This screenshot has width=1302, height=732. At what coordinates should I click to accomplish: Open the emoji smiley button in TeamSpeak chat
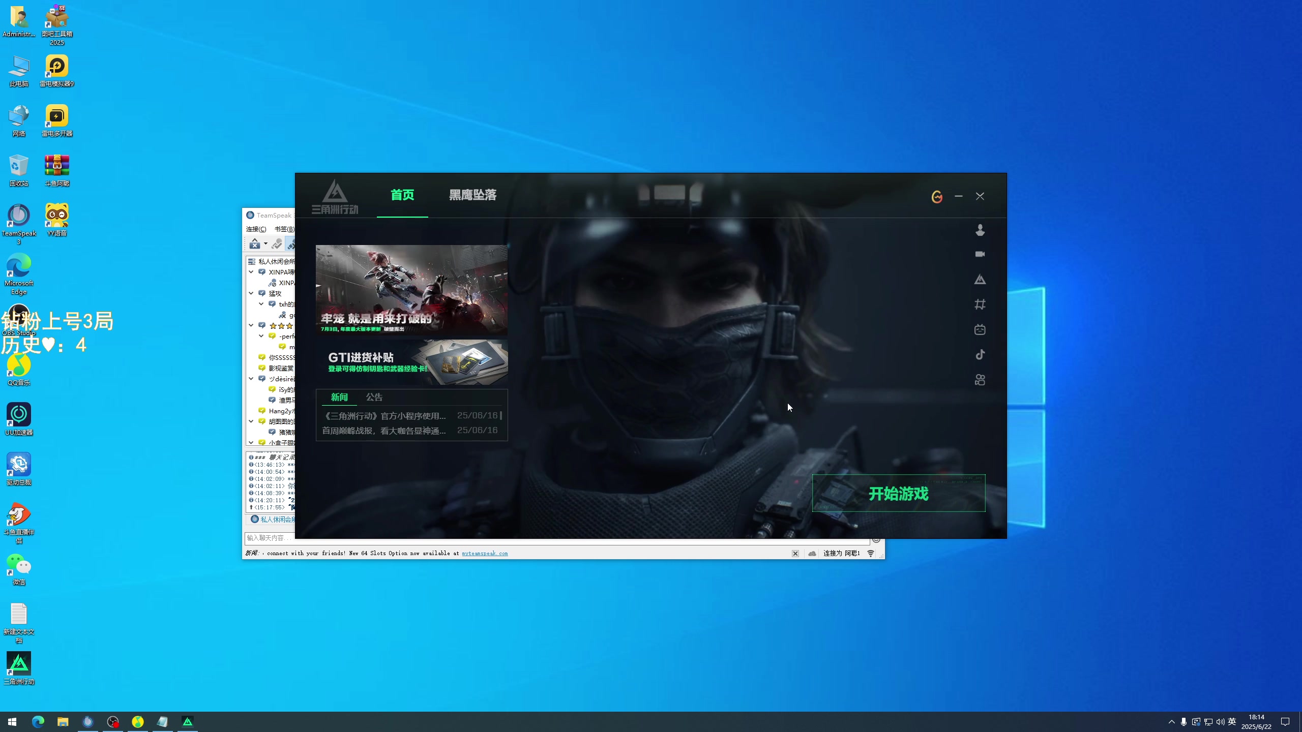876,540
